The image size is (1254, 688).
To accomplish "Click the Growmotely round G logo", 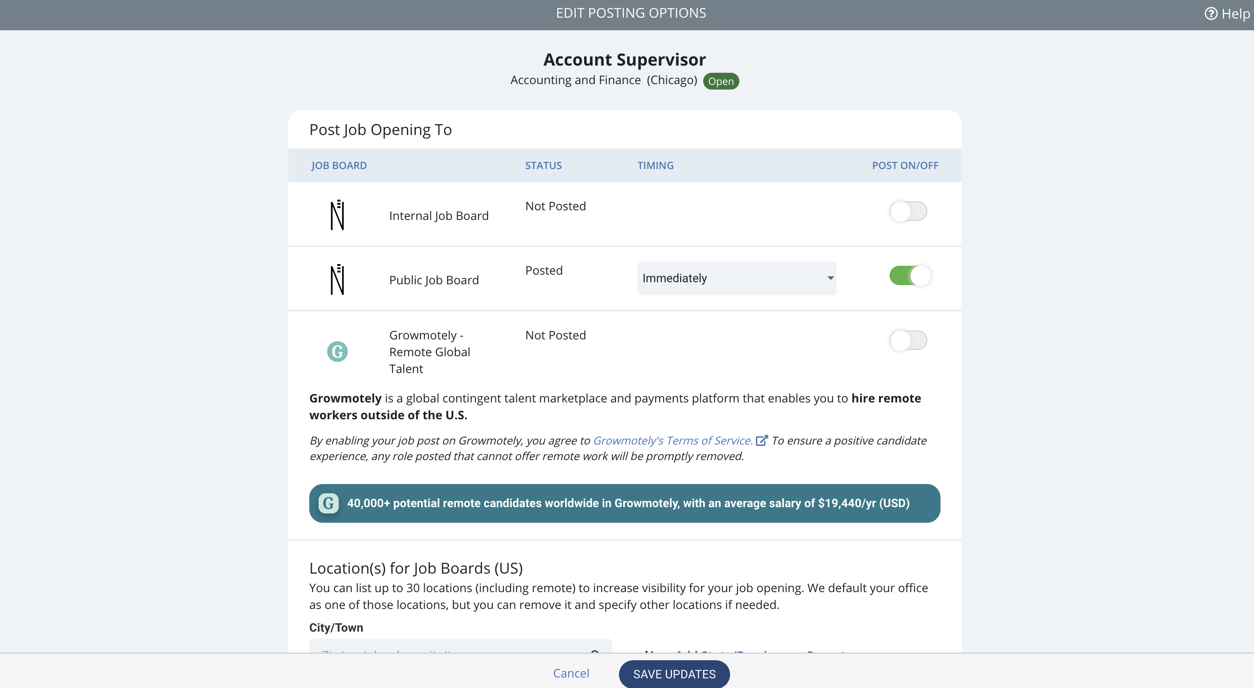I will 337,351.
